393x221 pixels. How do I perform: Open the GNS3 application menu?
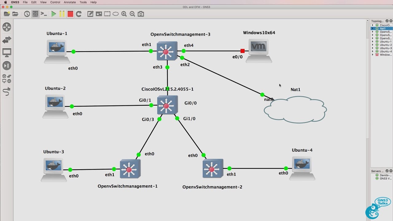point(15,2)
